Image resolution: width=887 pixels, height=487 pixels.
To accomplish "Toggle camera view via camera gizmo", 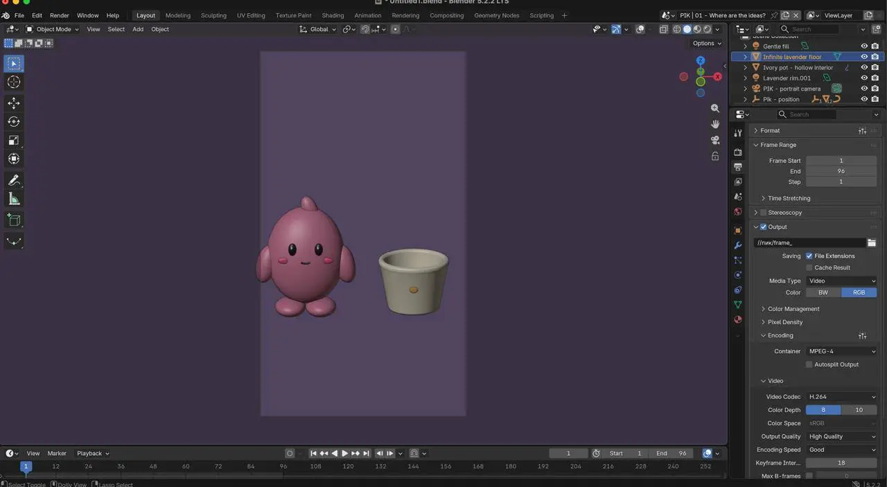I will pyautogui.click(x=715, y=140).
